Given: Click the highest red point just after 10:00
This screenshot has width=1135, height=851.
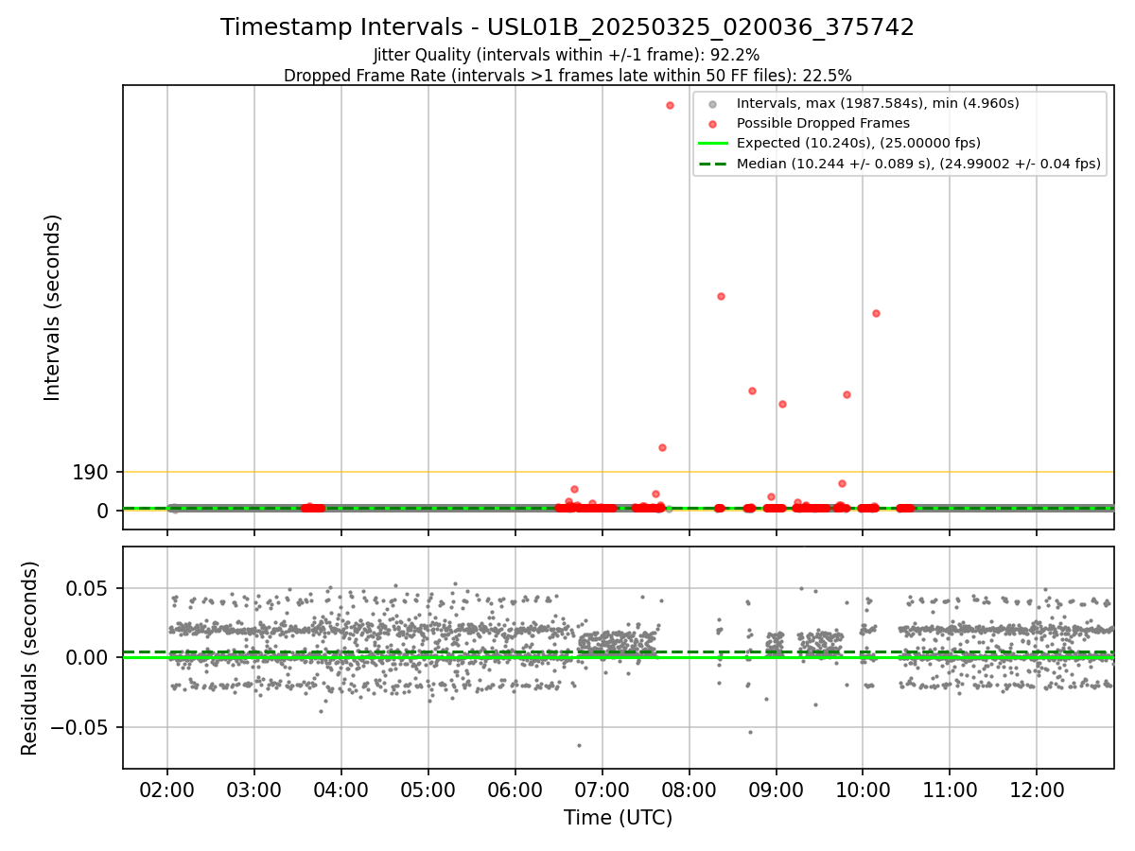Looking at the screenshot, I should (x=876, y=313).
